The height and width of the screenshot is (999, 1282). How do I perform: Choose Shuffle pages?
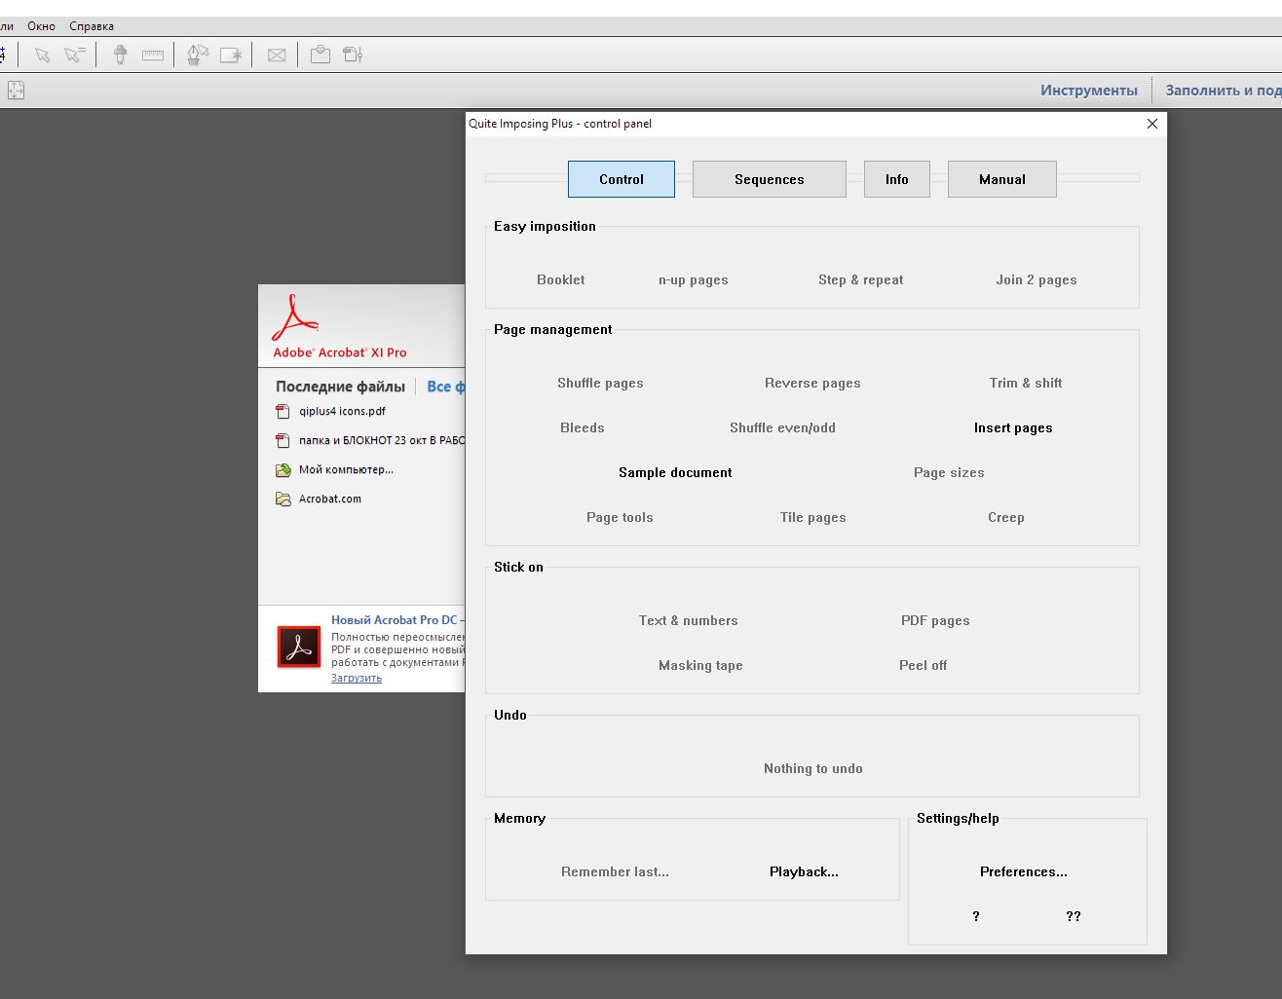[600, 383]
